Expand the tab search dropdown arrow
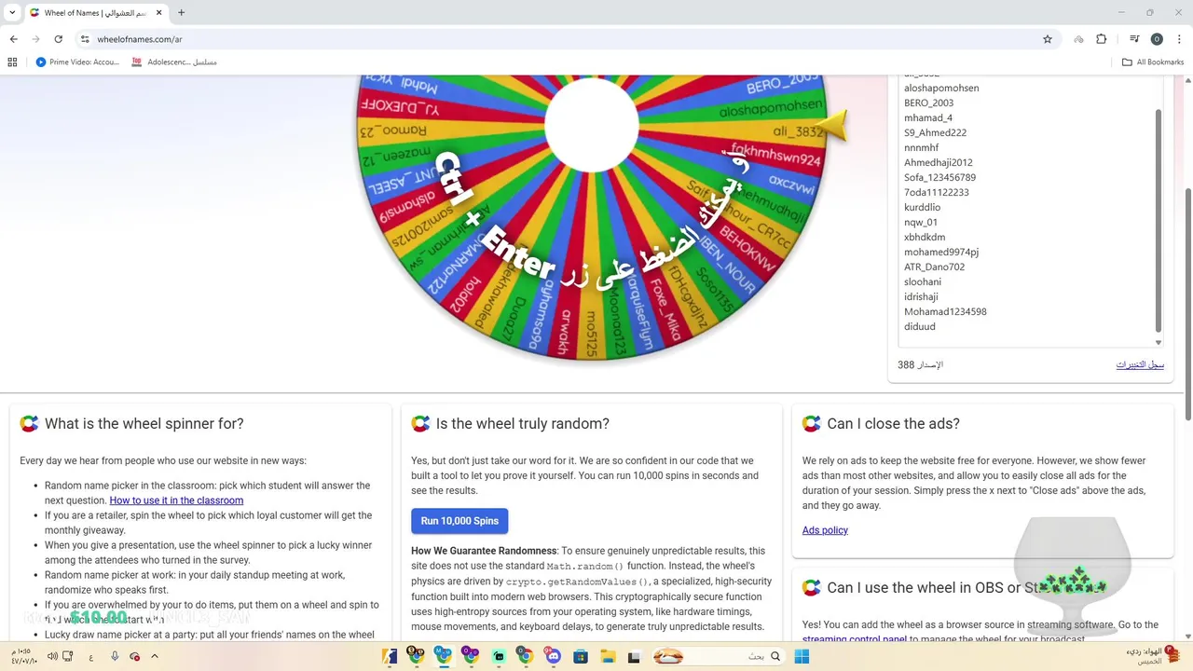 point(10,13)
